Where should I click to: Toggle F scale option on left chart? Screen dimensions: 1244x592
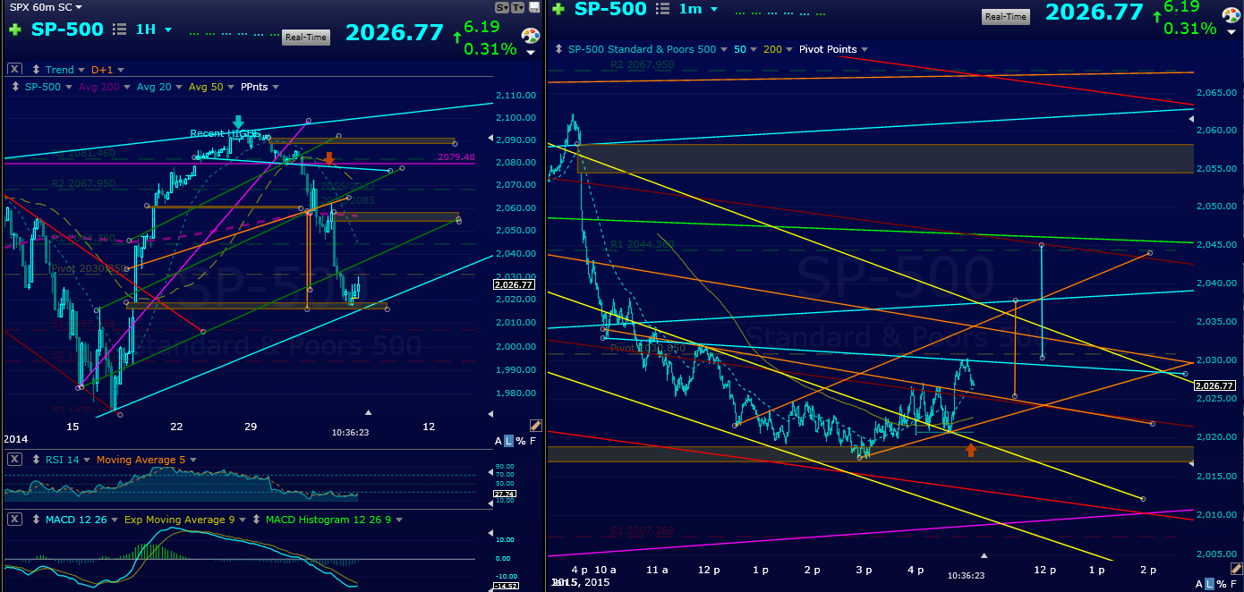tap(533, 441)
